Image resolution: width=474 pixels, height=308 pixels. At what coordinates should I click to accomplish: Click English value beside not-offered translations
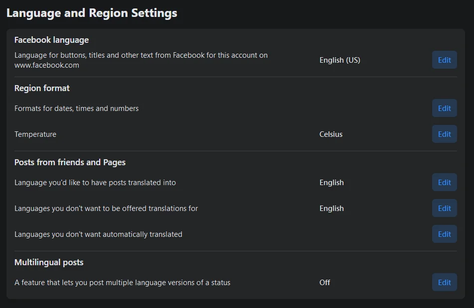click(x=331, y=208)
